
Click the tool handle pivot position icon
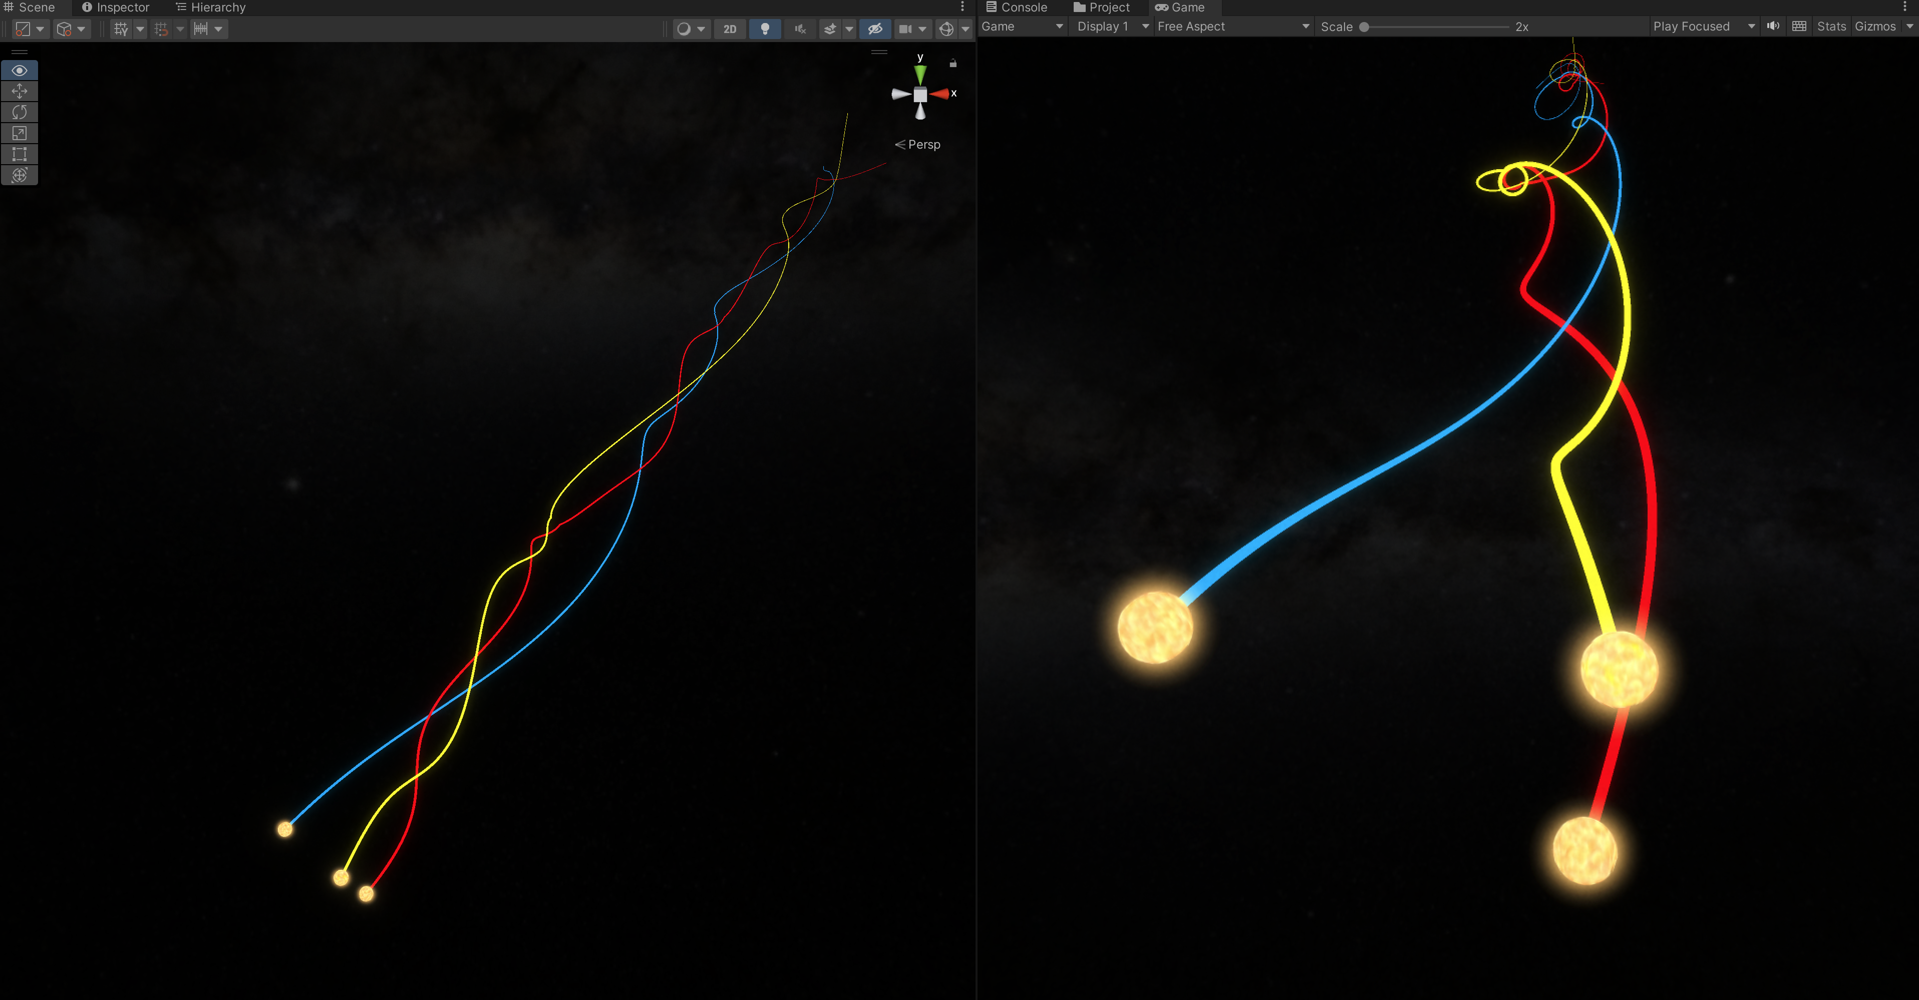coord(23,29)
